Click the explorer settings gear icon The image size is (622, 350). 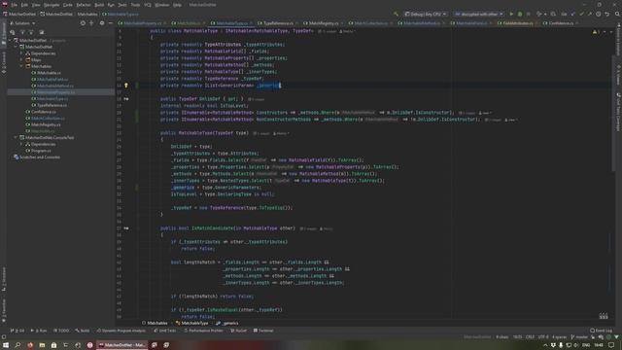coord(102,23)
